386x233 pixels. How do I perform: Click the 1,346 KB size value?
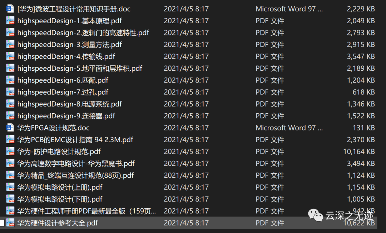(361, 104)
